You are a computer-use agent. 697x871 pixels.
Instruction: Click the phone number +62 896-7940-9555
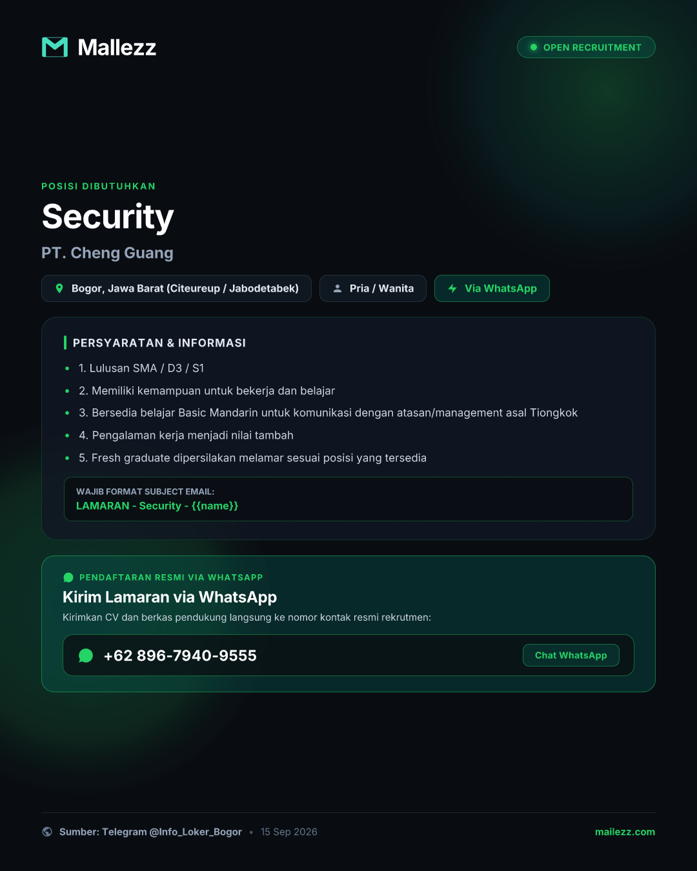tap(180, 656)
